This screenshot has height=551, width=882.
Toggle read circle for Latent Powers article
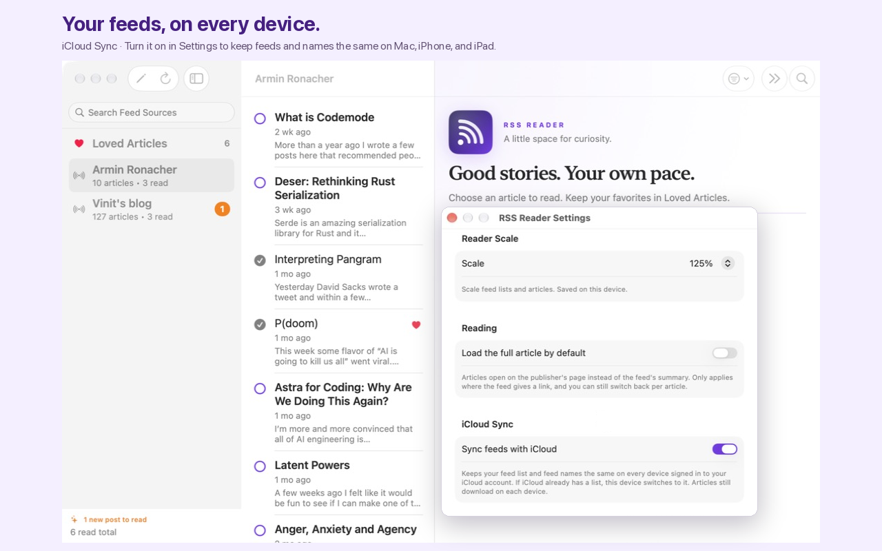[x=260, y=466]
